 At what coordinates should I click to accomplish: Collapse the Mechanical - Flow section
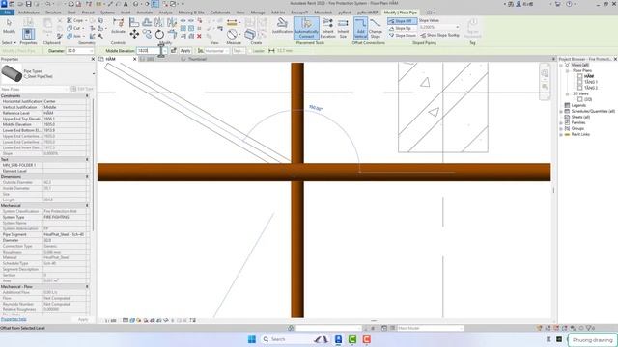(87, 287)
